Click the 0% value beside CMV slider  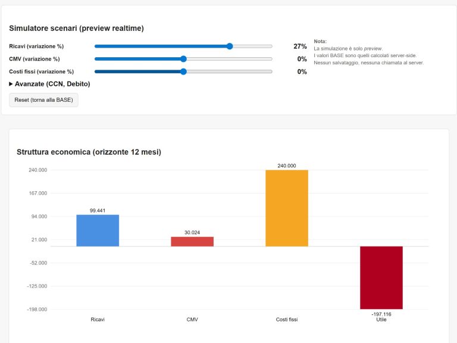[302, 59]
